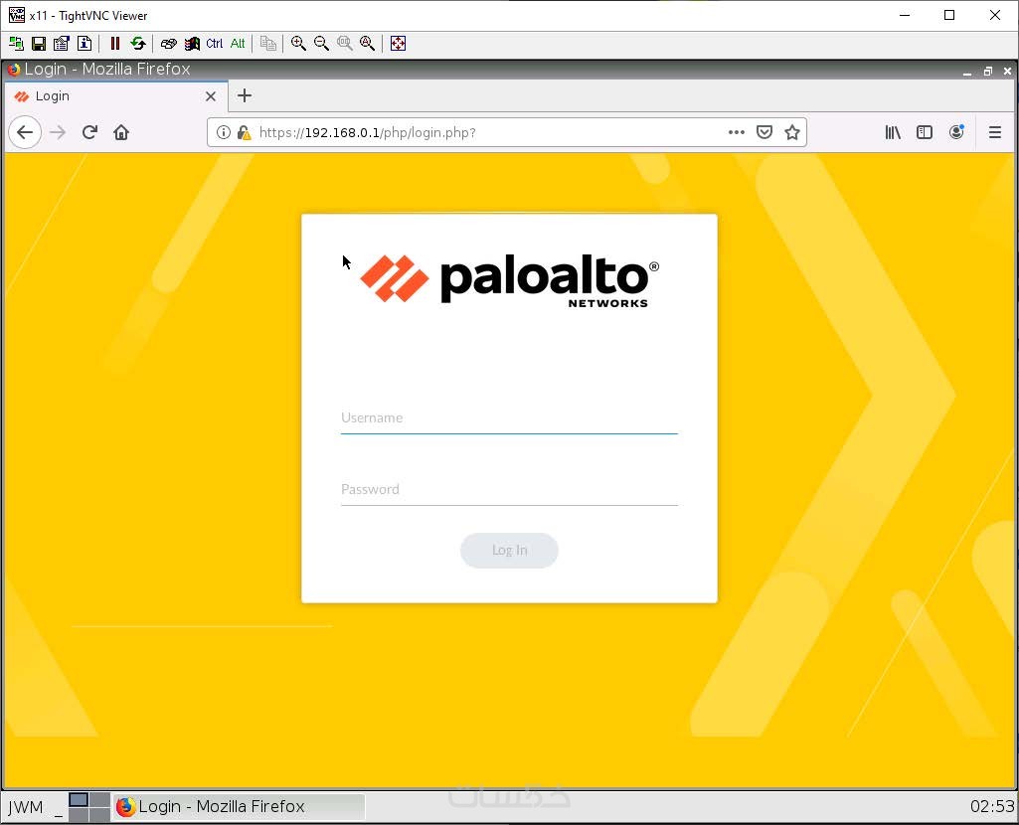Zoom out the VNC viewer

tap(322, 44)
